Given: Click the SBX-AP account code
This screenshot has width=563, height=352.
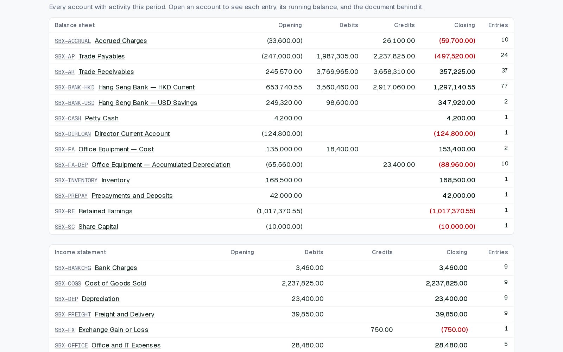Looking at the screenshot, I should click(65, 57).
